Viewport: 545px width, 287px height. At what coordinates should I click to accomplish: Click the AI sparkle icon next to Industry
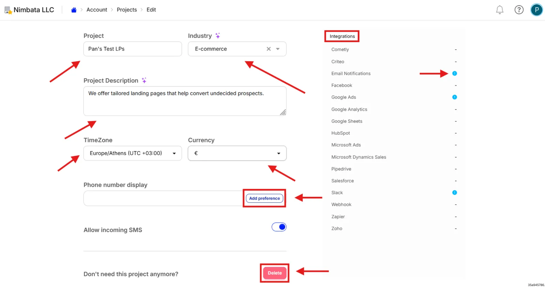click(x=218, y=35)
